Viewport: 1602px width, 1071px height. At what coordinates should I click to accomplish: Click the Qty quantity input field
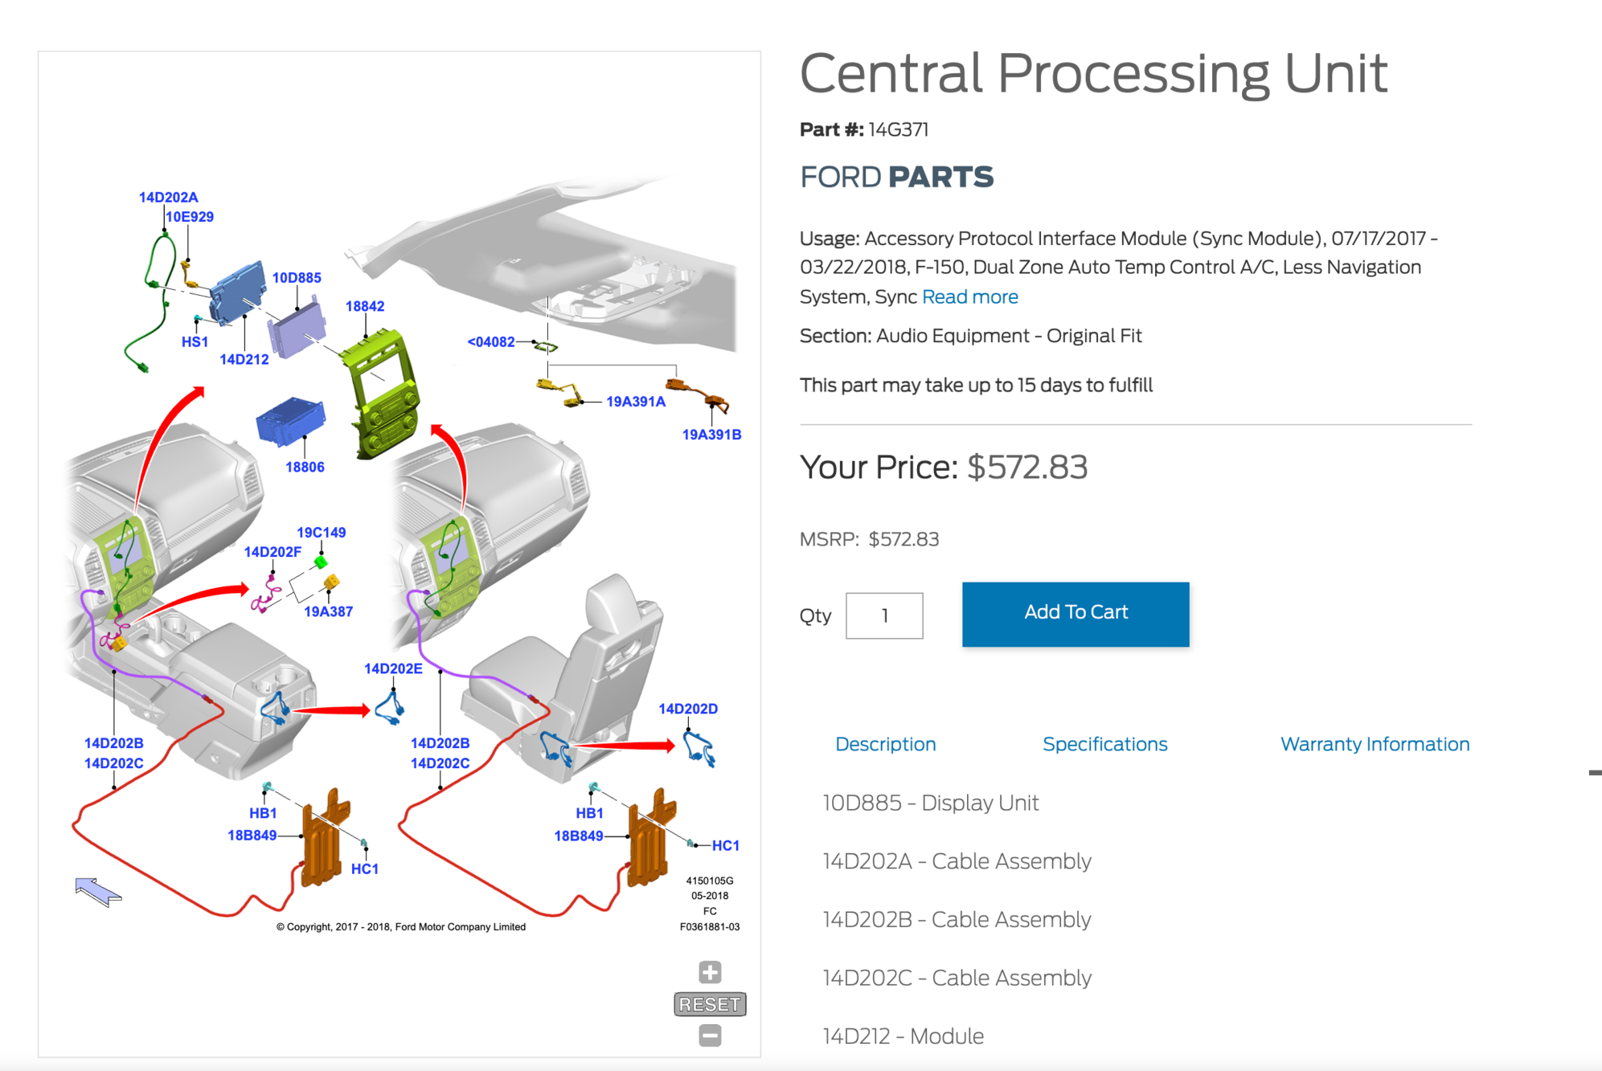884,615
